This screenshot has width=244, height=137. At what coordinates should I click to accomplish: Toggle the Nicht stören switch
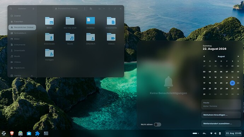tap(157, 124)
